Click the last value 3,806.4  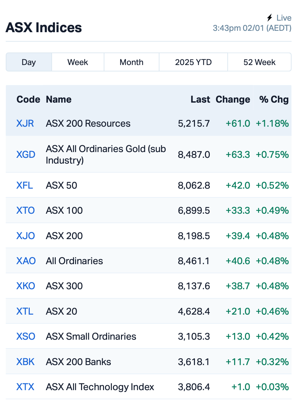(x=194, y=387)
